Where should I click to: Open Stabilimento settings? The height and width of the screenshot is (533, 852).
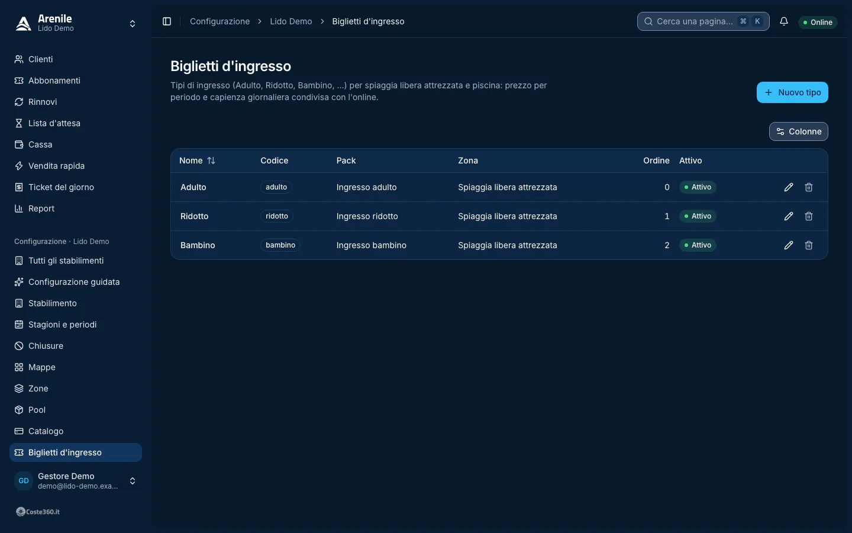[x=76, y=303]
